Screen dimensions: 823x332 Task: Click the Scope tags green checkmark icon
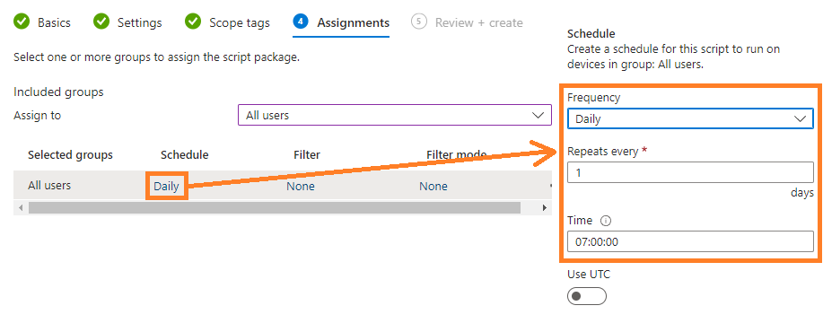pos(193,22)
